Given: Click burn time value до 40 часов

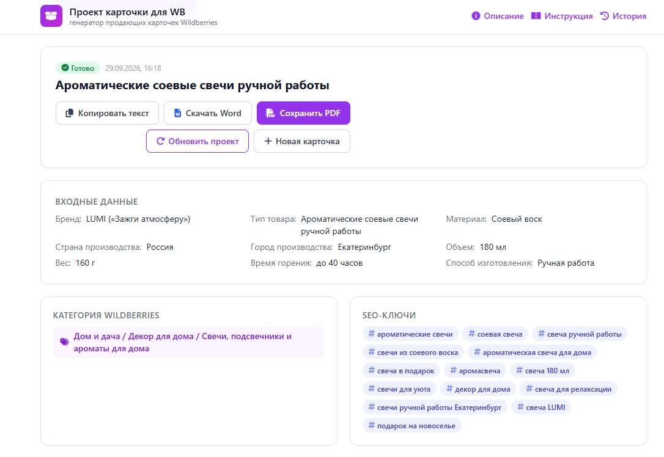Looking at the screenshot, I should pyautogui.click(x=339, y=263).
